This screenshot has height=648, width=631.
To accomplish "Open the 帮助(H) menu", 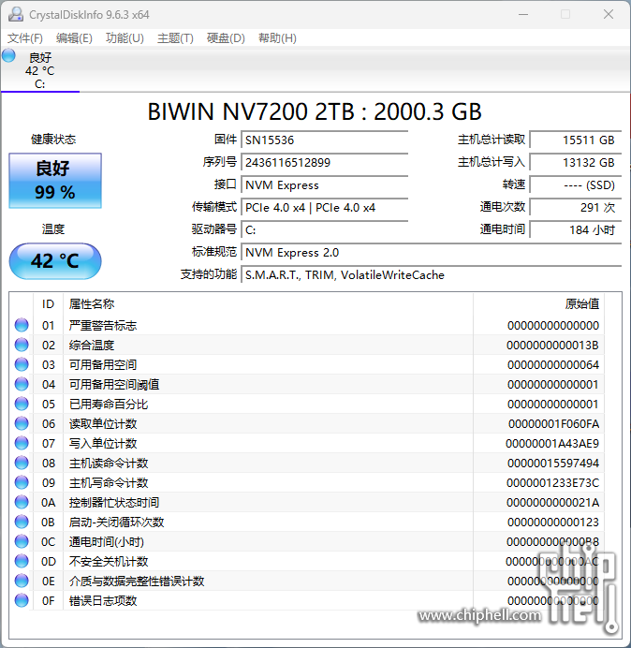I will point(277,38).
